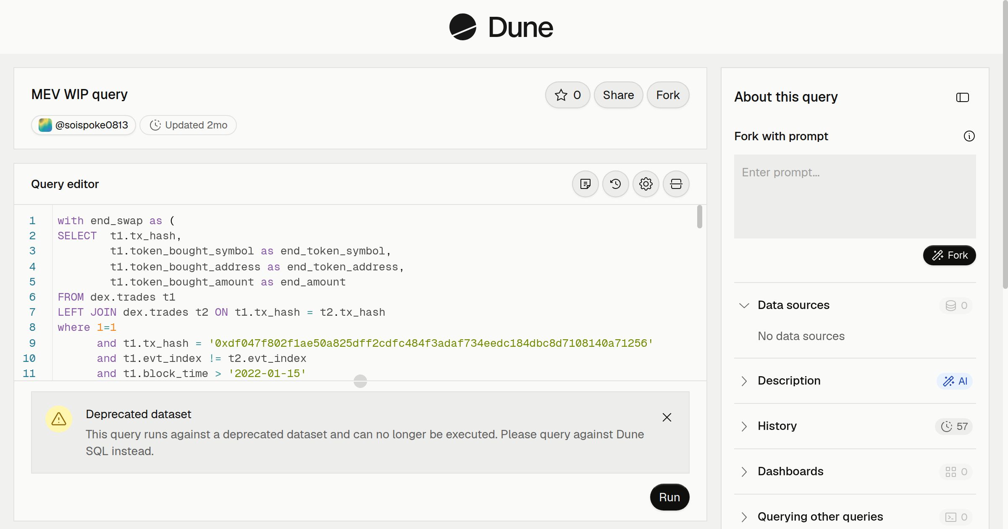Click the LEFT JOIN dex.trades line
The height and width of the screenshot is (529, 1008).
[x=221, y=312]
